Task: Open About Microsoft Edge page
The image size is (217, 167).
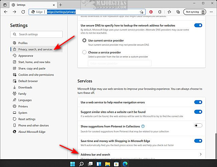Action: [x=36, y=132]
